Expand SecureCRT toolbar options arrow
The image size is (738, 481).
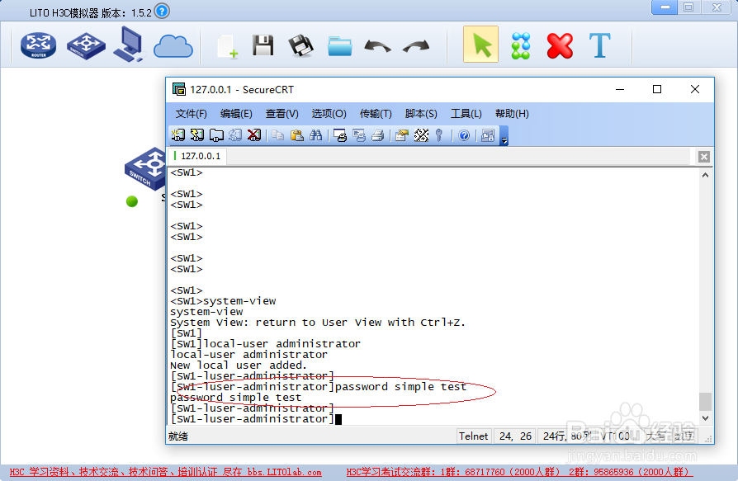coord(504,139)
